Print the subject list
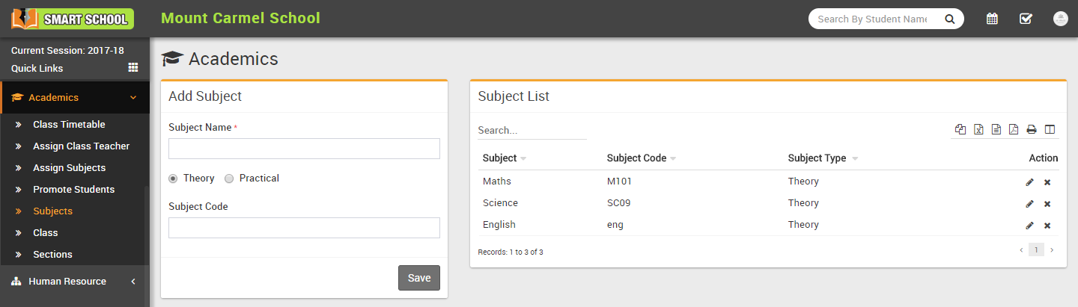This screenshot has height=307, width=1078. pos(1032,130)
